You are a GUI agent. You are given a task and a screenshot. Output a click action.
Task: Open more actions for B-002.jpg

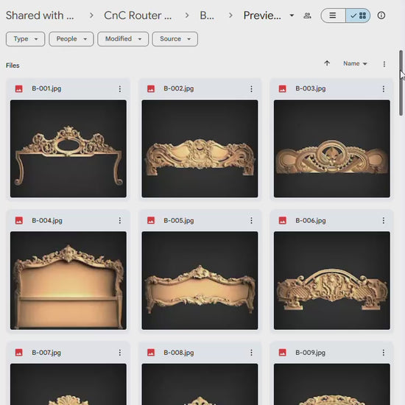coord(251,89)
